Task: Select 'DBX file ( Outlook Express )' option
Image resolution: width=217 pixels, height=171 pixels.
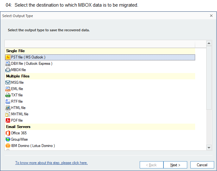Action: 100,64
